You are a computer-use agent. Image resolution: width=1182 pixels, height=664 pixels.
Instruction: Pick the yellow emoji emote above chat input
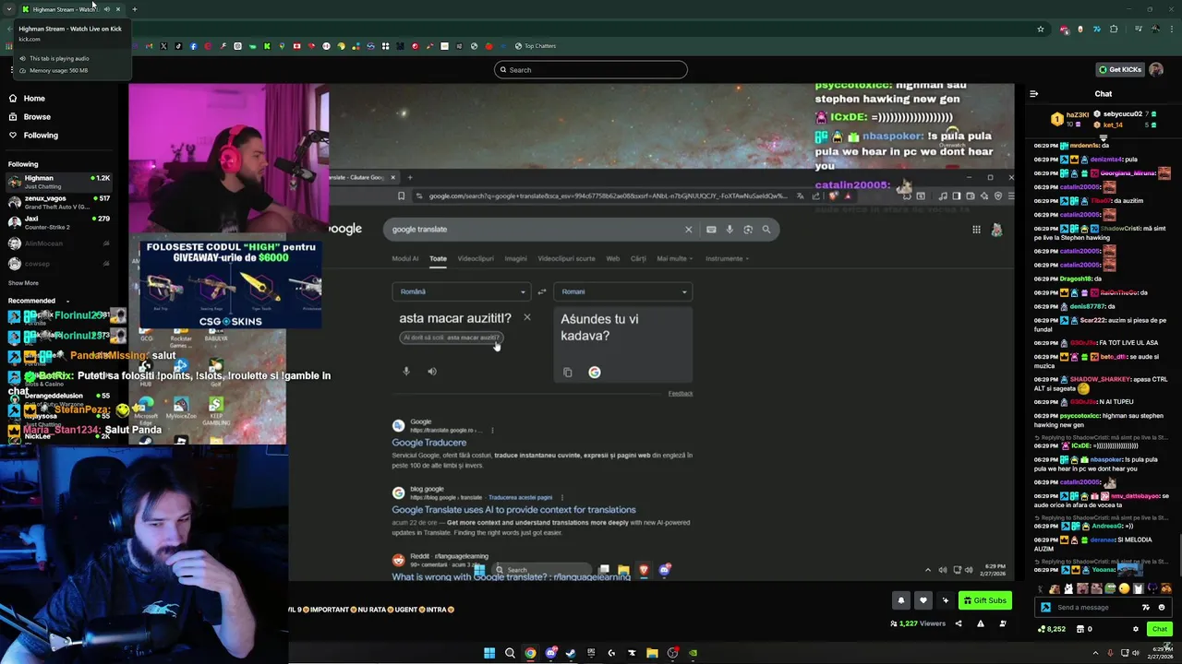[x=1124, y=588]
